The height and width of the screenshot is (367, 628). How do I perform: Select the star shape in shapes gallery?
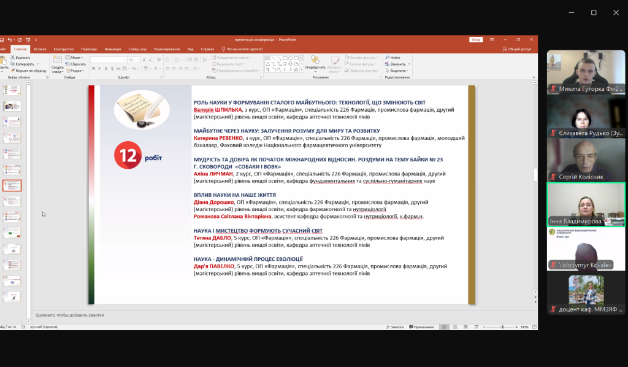(x=296, y=70)
